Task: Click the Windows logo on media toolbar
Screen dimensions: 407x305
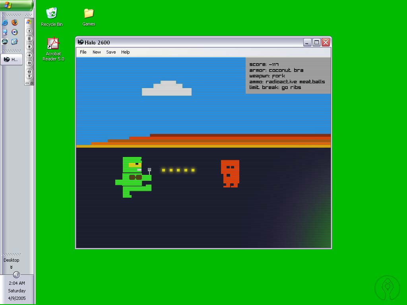Action: pos(29,22)
